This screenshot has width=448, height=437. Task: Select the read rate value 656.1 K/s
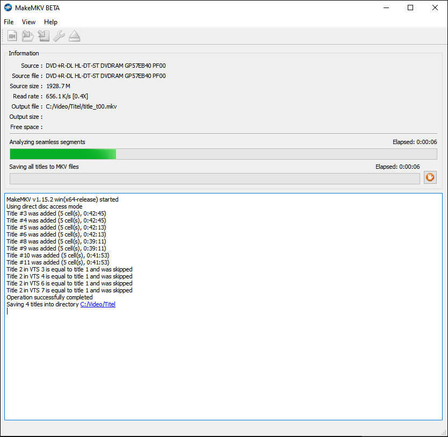click(58, 96)
